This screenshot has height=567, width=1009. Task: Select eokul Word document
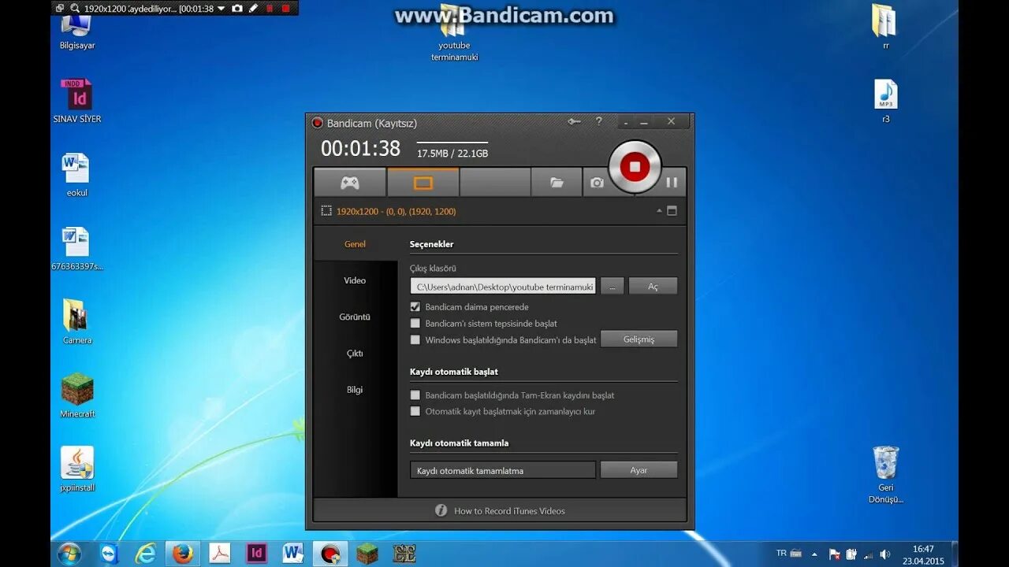pos(77,175)
